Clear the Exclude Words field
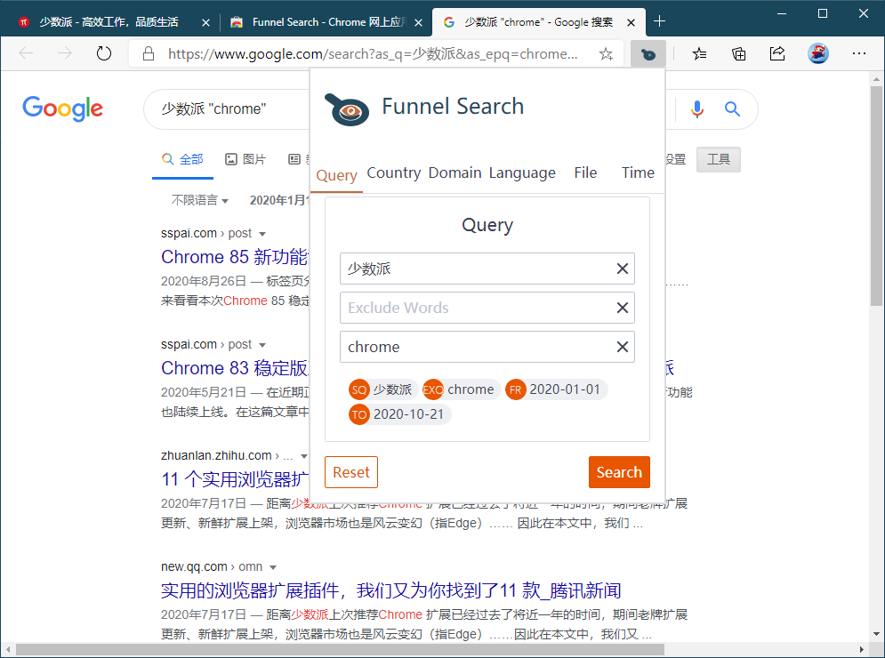This screenshot has height=658, width=885. 622,308
